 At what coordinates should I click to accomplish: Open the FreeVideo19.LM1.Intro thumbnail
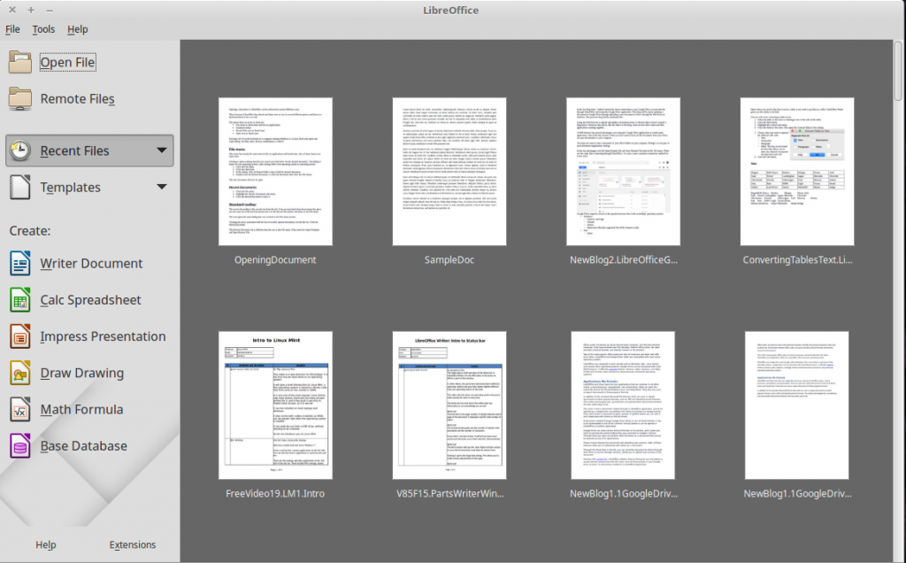pos(276,405)
